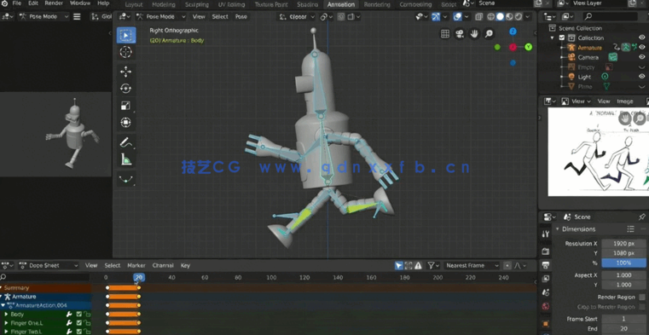Switch to wireframe viewport shading
The width and height of the screenshot is (649, 335).
491,16
